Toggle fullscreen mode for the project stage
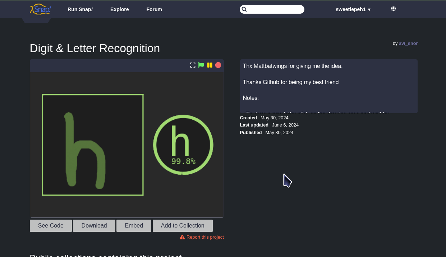This screenshot has height=257, width=446. tap(193, 65)
